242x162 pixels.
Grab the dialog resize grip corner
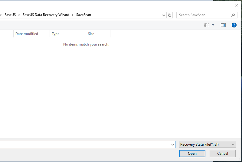239,160
